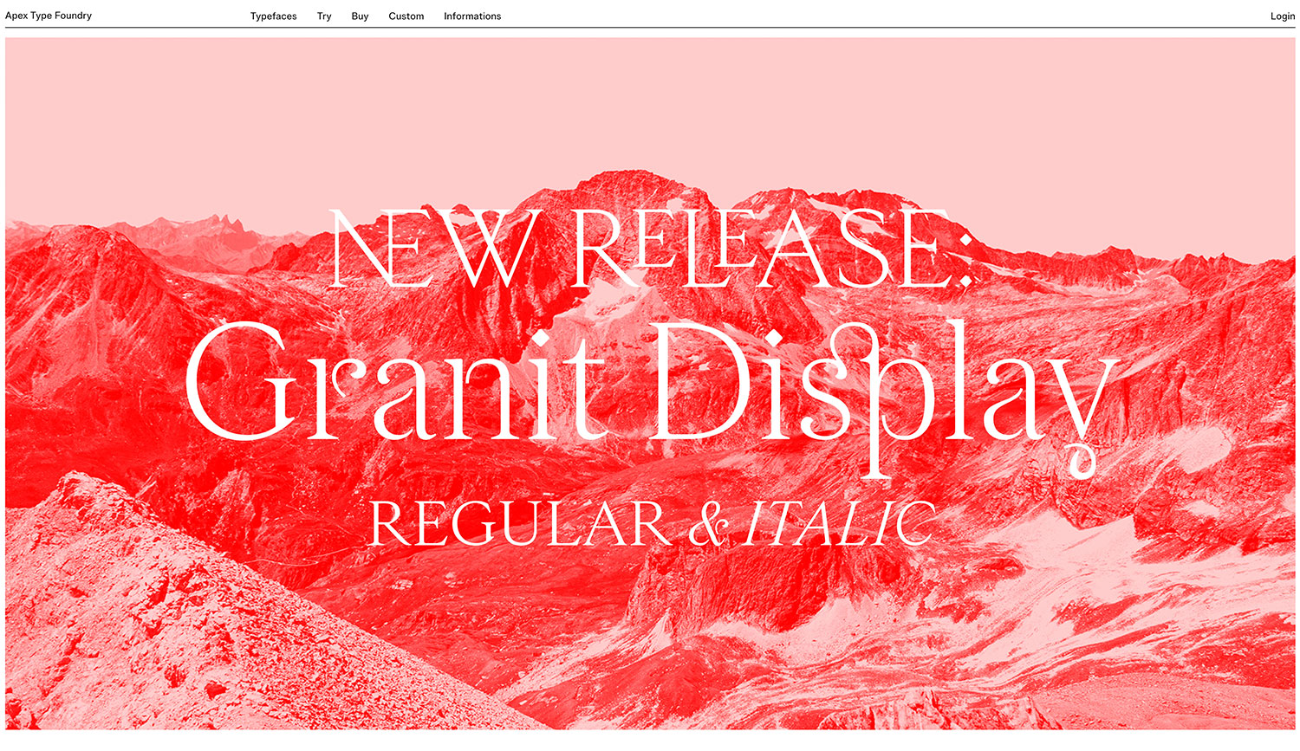
Task: Open the Buy section in navigation
Action: click(x=360, y=16)
